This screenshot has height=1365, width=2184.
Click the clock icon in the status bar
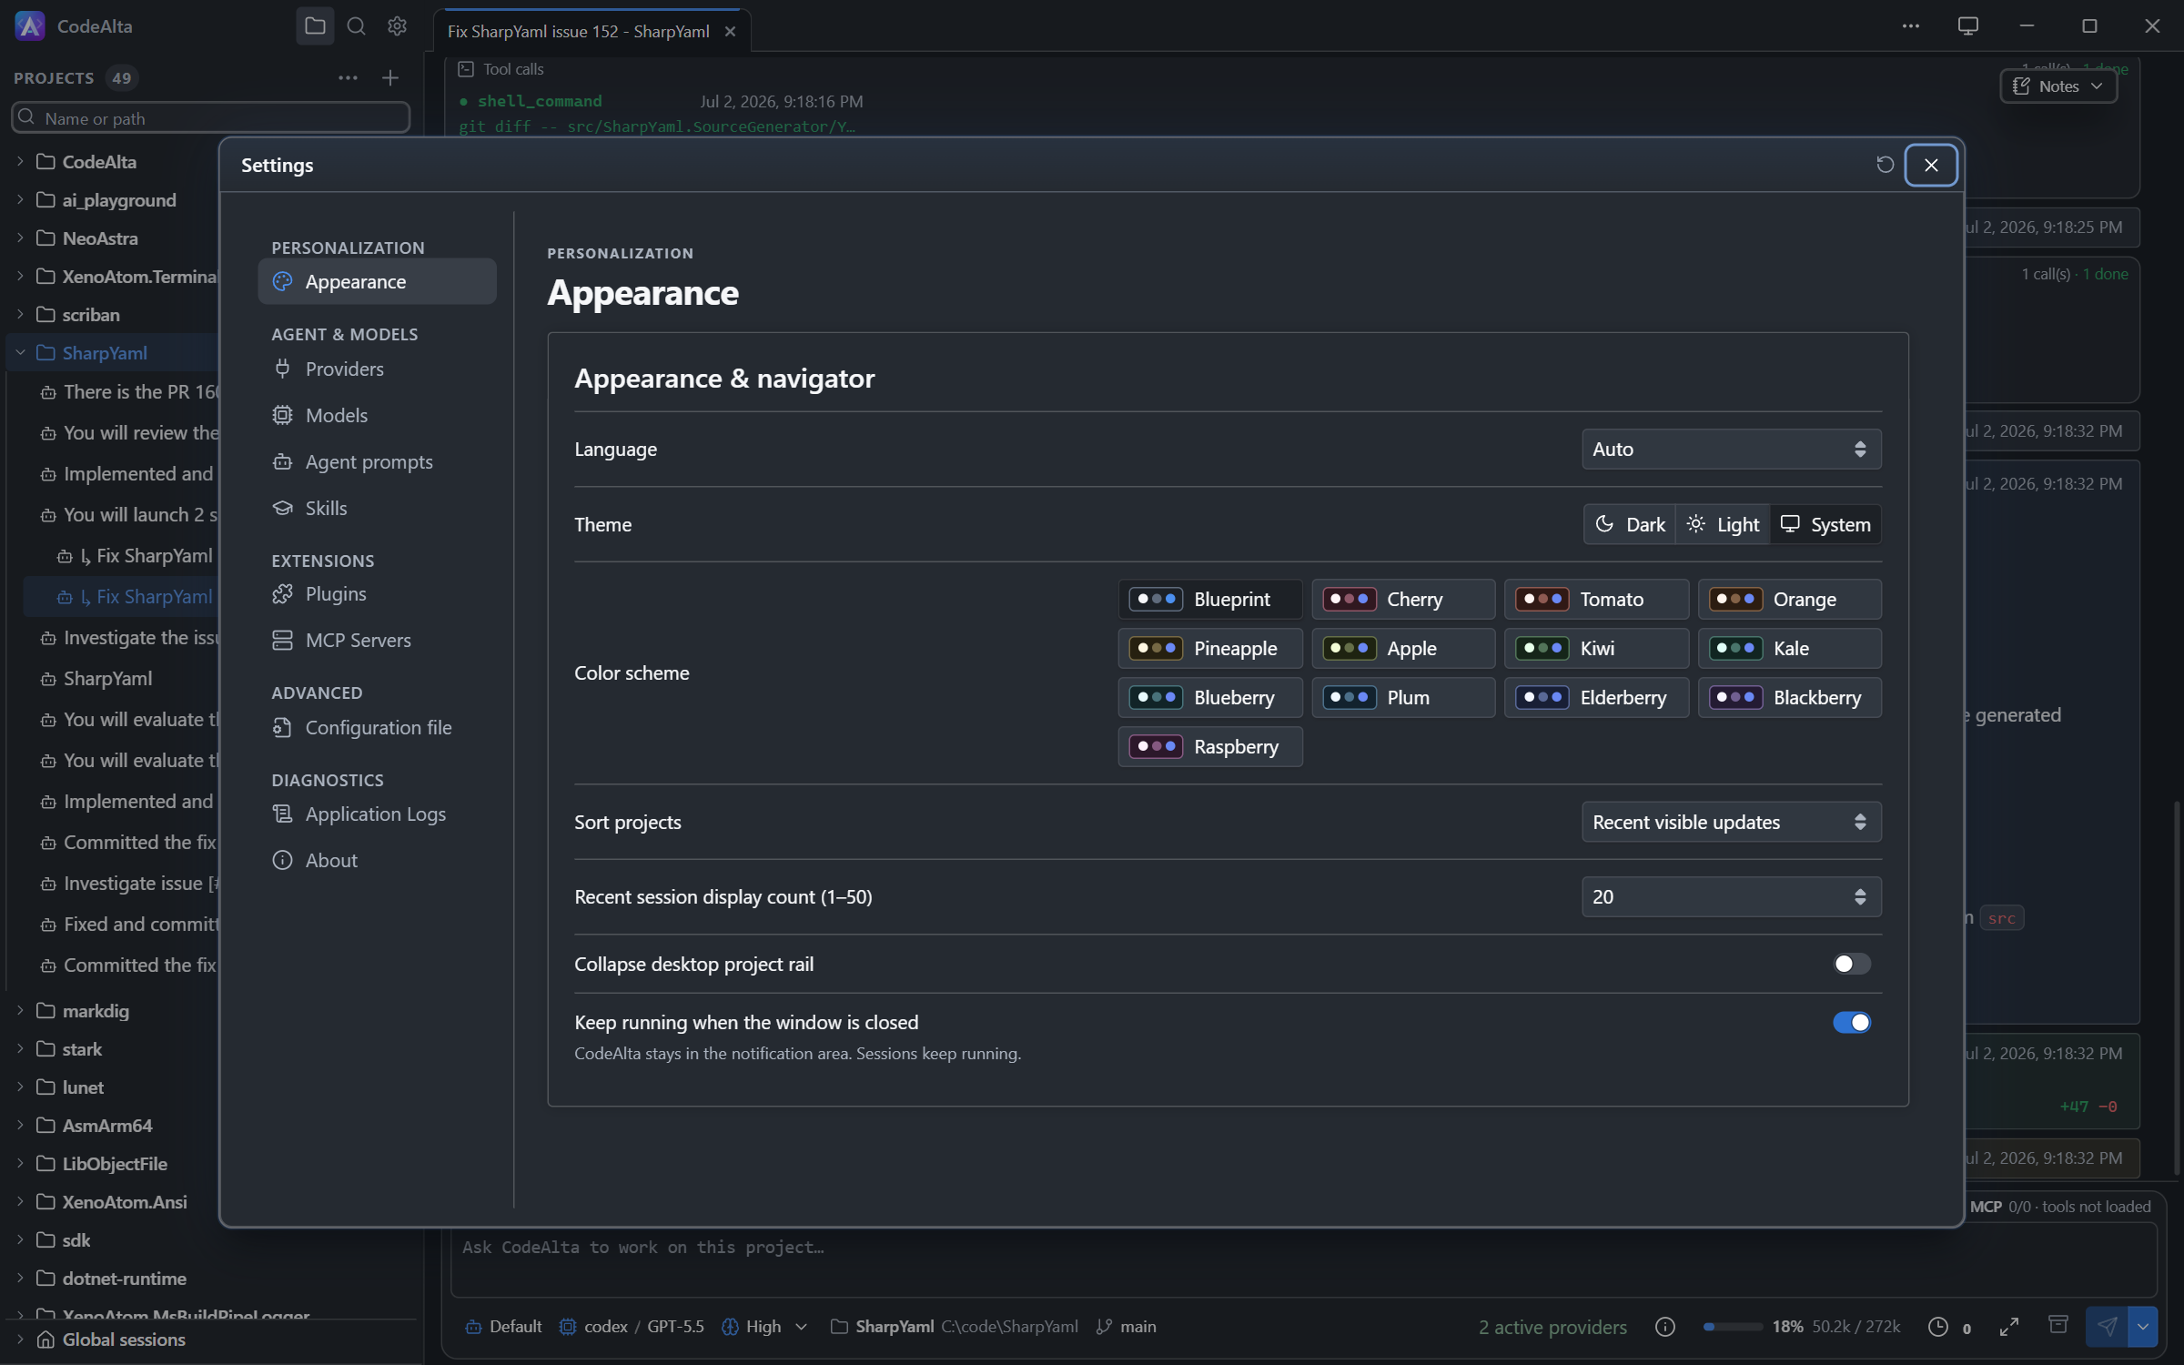[1938, 1327]
